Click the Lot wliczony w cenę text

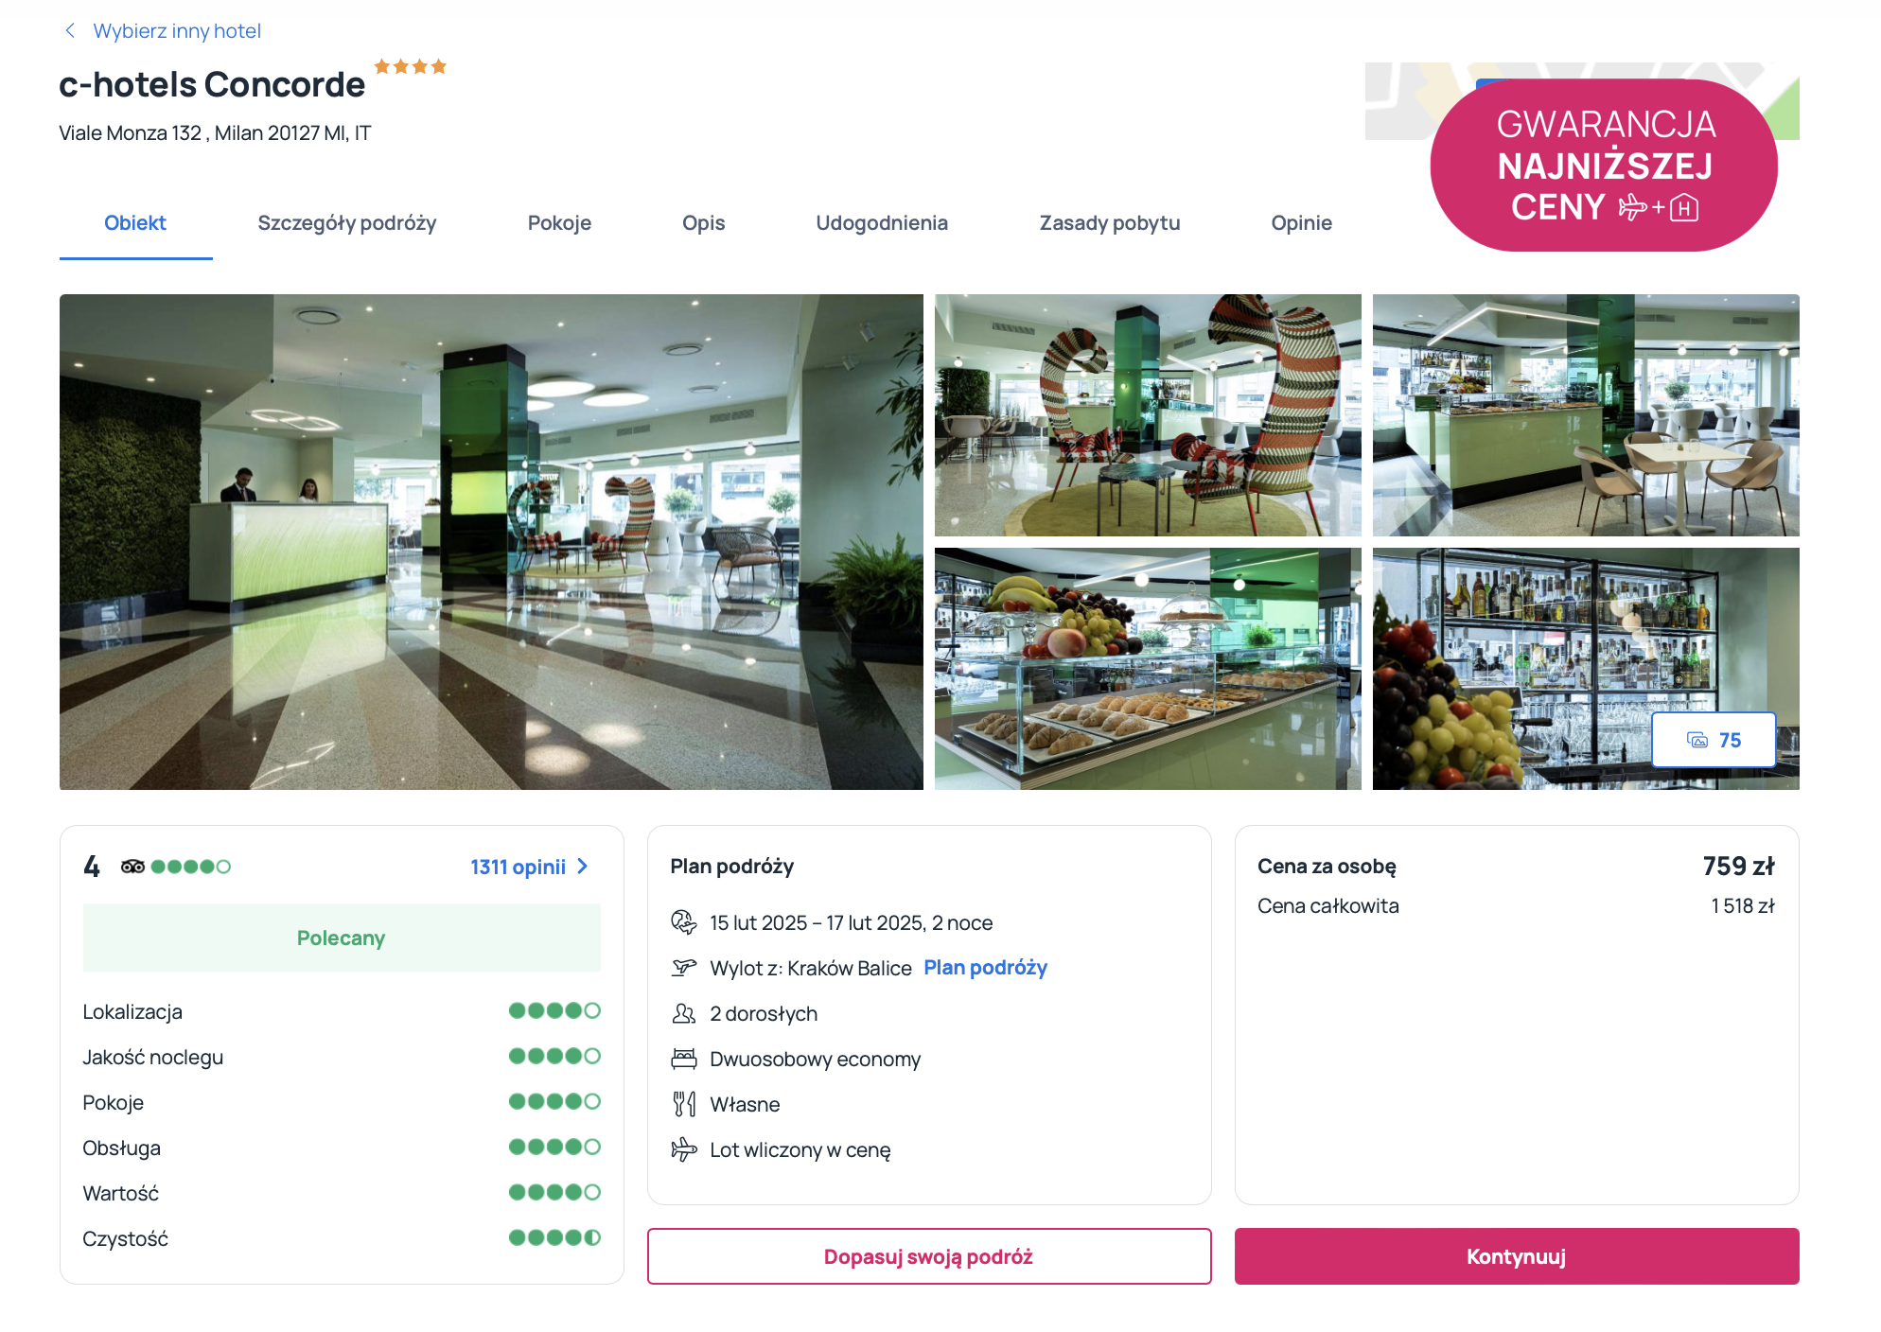click(x=800, y=1150)
